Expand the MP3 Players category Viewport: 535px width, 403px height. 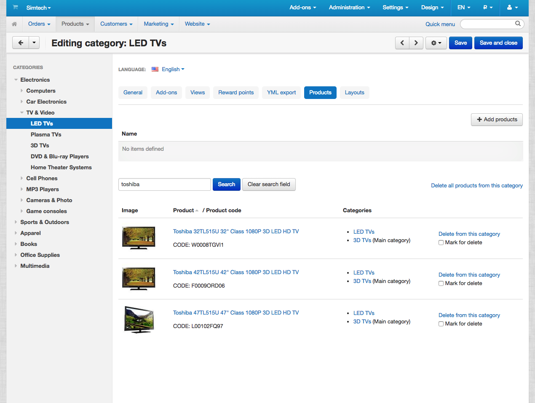click(22, 189)
